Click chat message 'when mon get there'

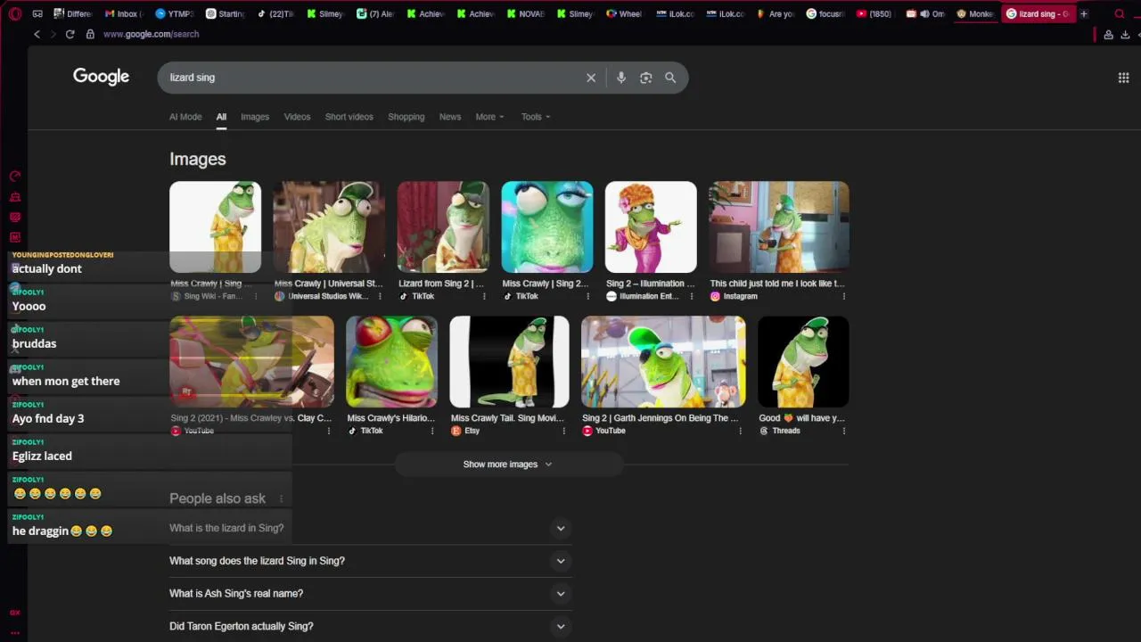[66, 381]
